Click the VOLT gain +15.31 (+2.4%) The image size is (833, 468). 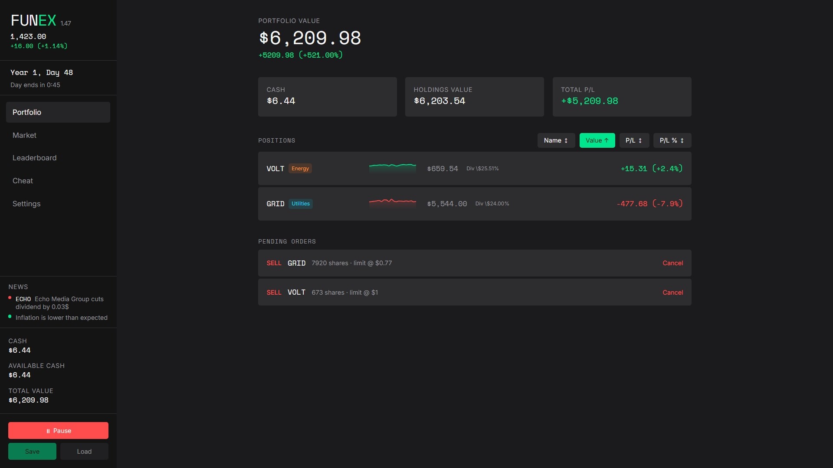tap(652, 169)
